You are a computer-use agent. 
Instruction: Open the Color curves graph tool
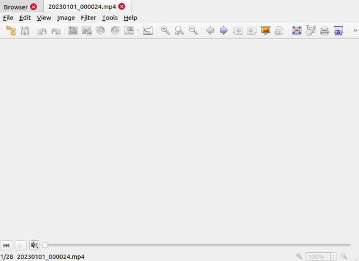click(148, 30)
